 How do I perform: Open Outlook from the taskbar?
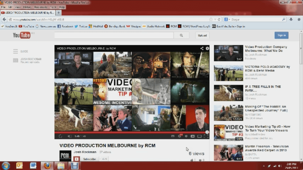19,166
